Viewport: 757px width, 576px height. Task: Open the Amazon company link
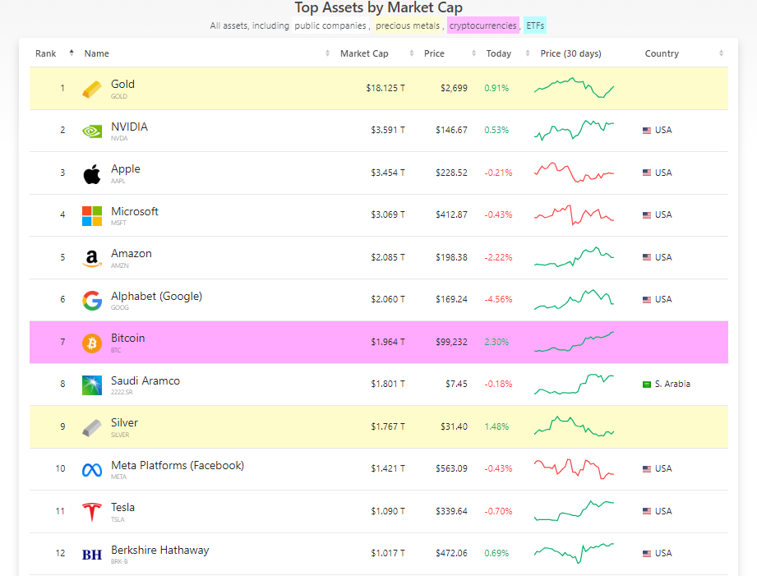[x=132, y=253]
